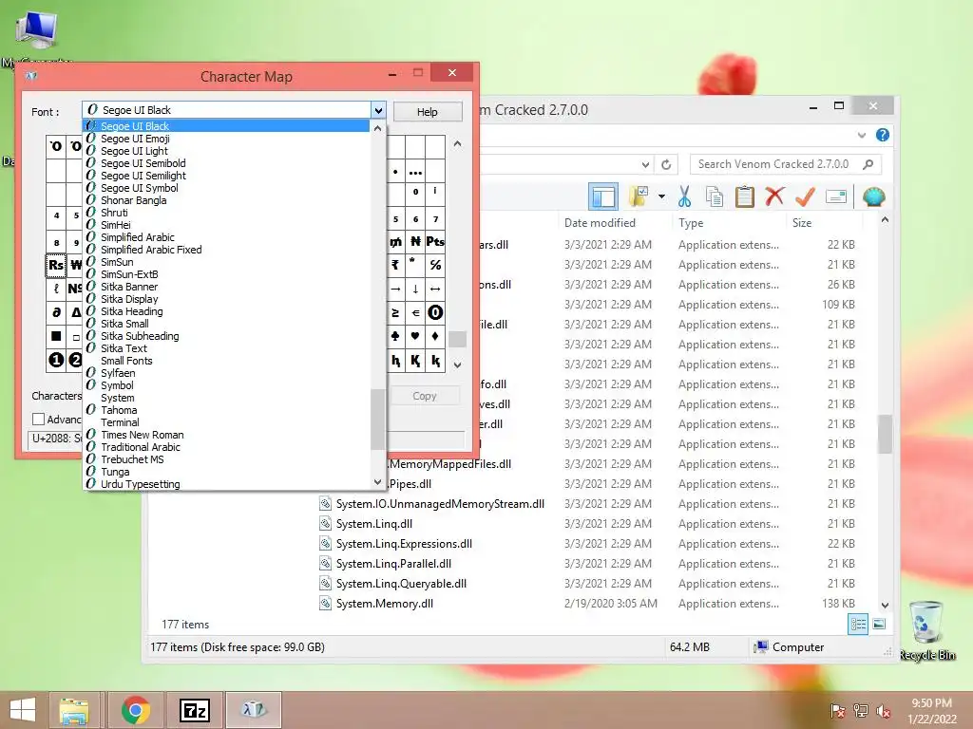Pick Trebuchet MS from dropdown list
Screen dimensions: 973x729
132,460
